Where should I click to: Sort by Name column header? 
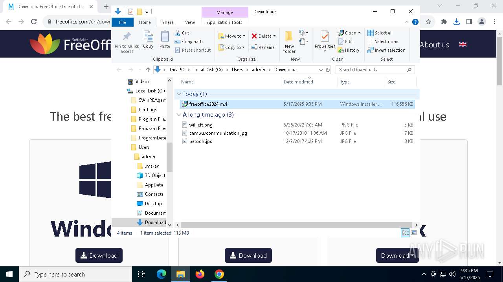point(230,82)
